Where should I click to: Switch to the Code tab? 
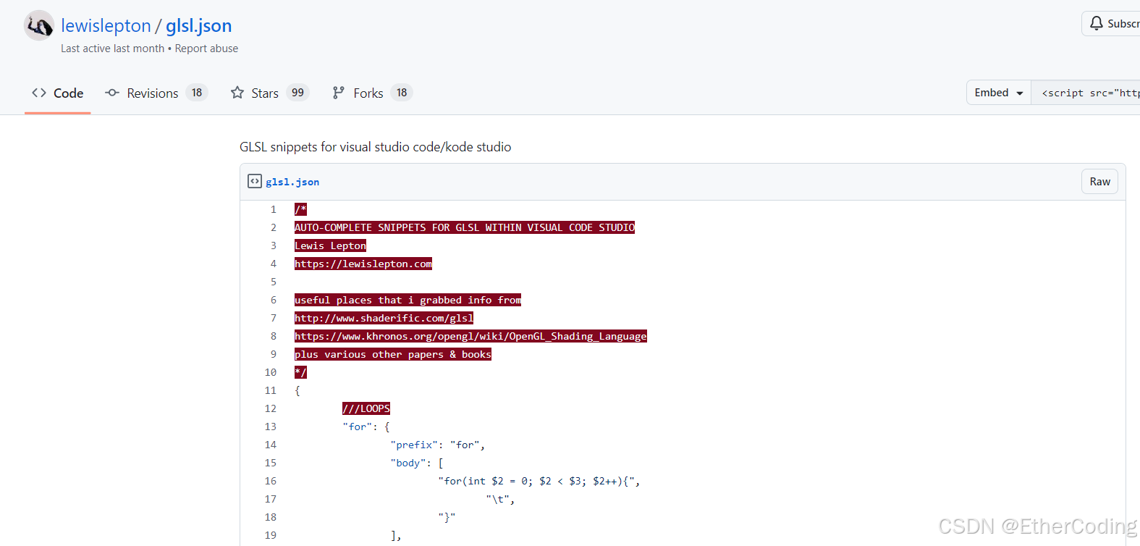(58, 93)
